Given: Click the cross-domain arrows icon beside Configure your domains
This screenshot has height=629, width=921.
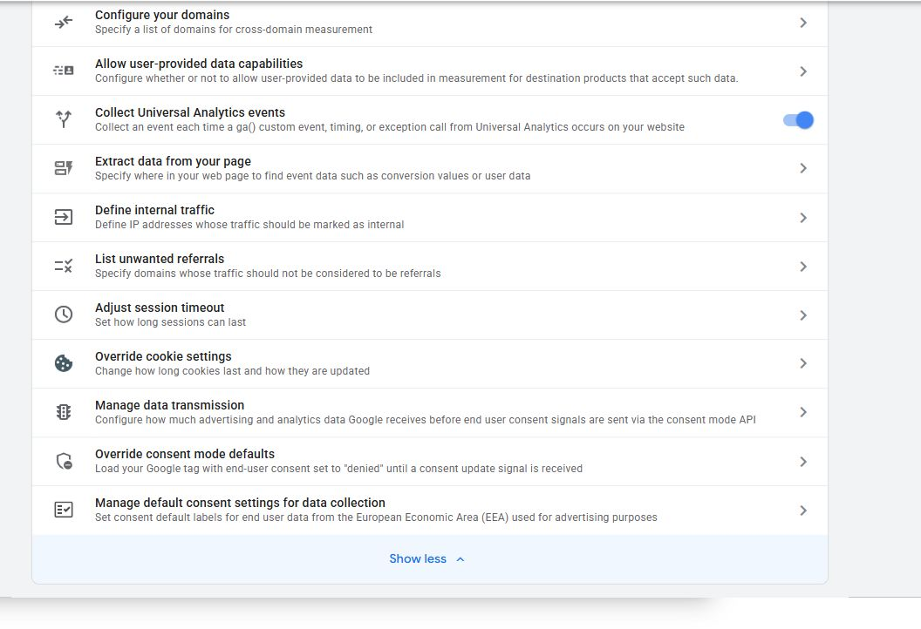Looking at the screenshot, I should click(64, 23).
